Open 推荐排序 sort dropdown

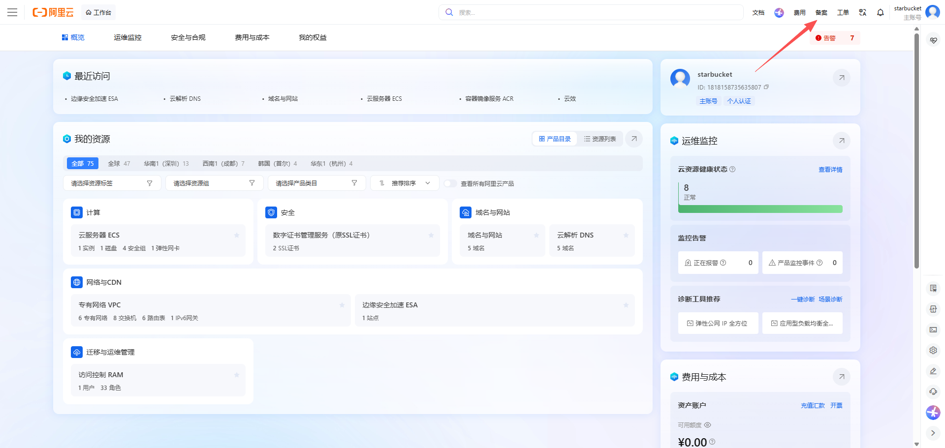point(405,183)
